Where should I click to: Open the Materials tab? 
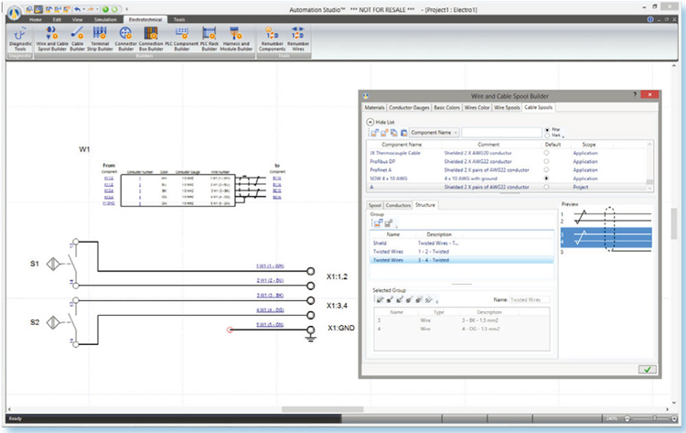(x=374, y=108)
